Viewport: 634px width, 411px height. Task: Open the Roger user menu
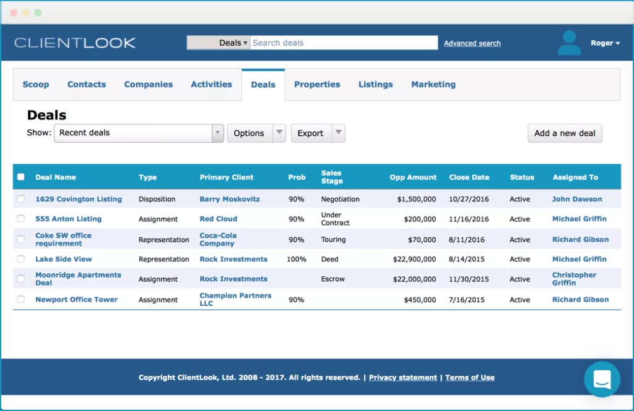coord(605,43)
